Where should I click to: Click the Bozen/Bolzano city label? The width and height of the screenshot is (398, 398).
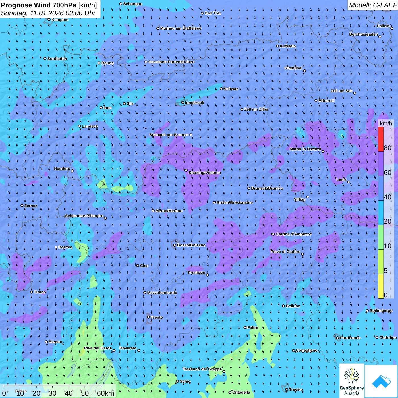[191, 245]
